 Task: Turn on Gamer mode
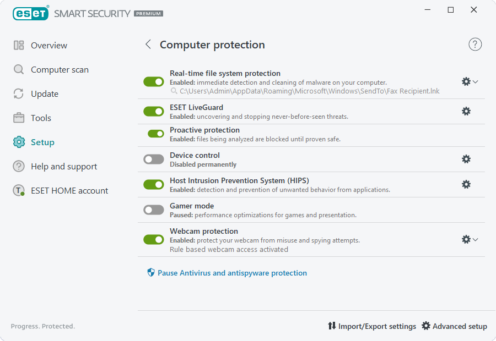coord(153,210)
